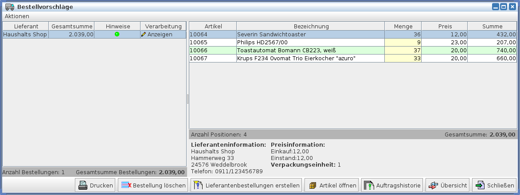520x195 pixels.
Task: Click the green Hinweise status indicator
Action: point(117,34)
